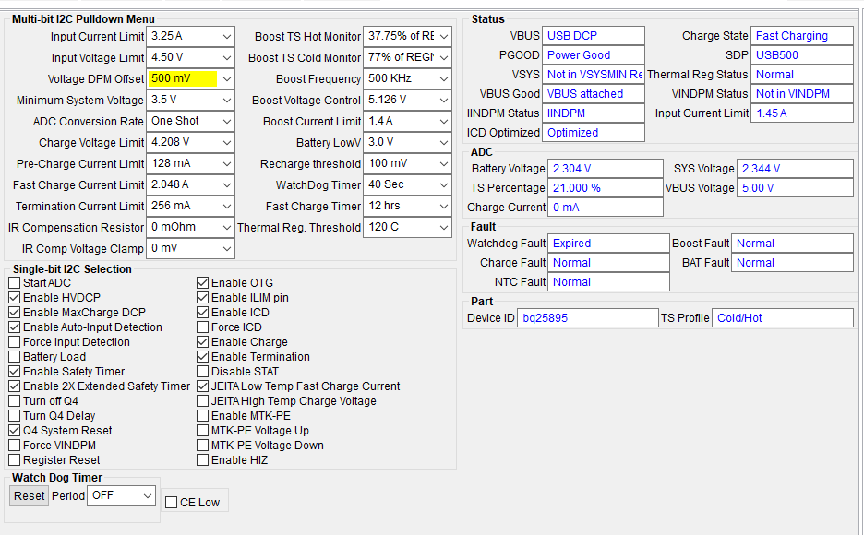Image resolution: width=864 pixels, height=535 pixels.
Task: Uncheck Q4 System Reset checkbox
Action: (15, 431)
